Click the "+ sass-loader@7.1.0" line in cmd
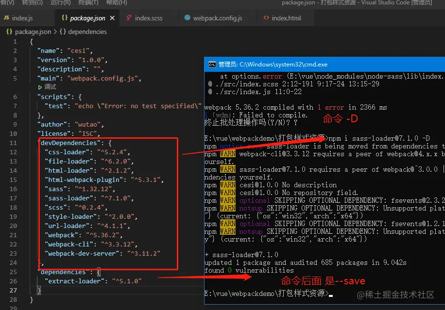 coord(241,255)
